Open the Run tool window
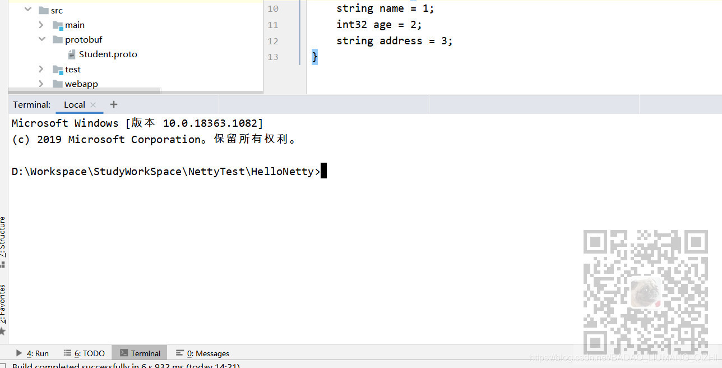 point(37,353)
